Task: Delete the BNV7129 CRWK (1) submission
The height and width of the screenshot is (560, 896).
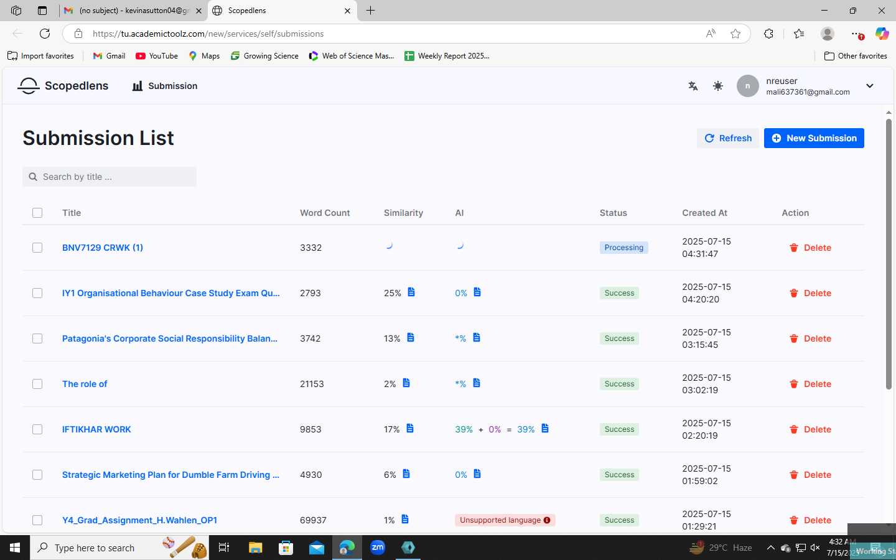Action: click(810, 248)
